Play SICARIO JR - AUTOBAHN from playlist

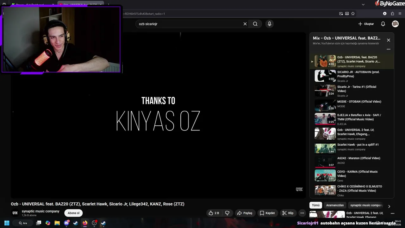pos(352,76)
